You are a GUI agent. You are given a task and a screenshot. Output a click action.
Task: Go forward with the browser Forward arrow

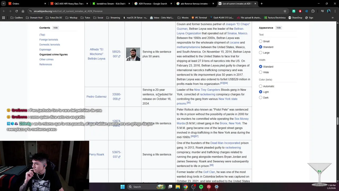[10, 11]
